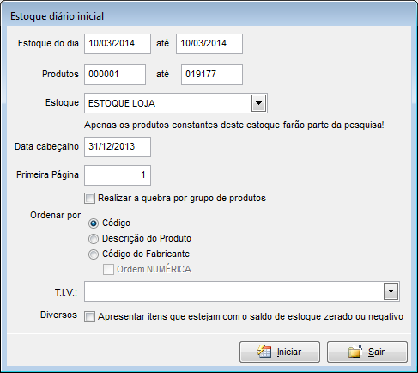Screen dimensions: 418x373
Task: Open the Estoque dropdown arrow
Action: click(x=258, y=103)
